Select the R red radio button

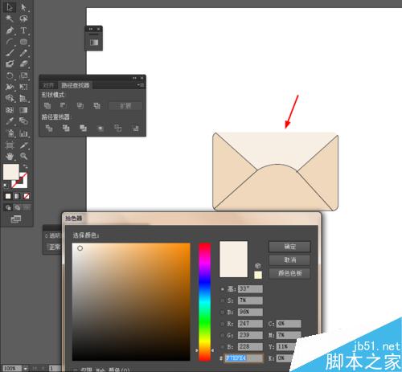[x=223, y=324]
